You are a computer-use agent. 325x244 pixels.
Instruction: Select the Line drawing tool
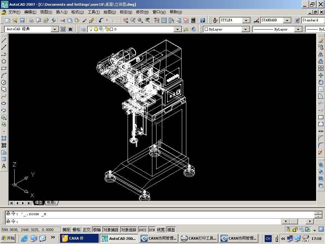(4, 40)
